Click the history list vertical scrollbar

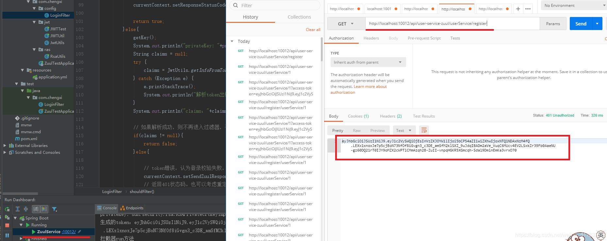pos(322,49)
